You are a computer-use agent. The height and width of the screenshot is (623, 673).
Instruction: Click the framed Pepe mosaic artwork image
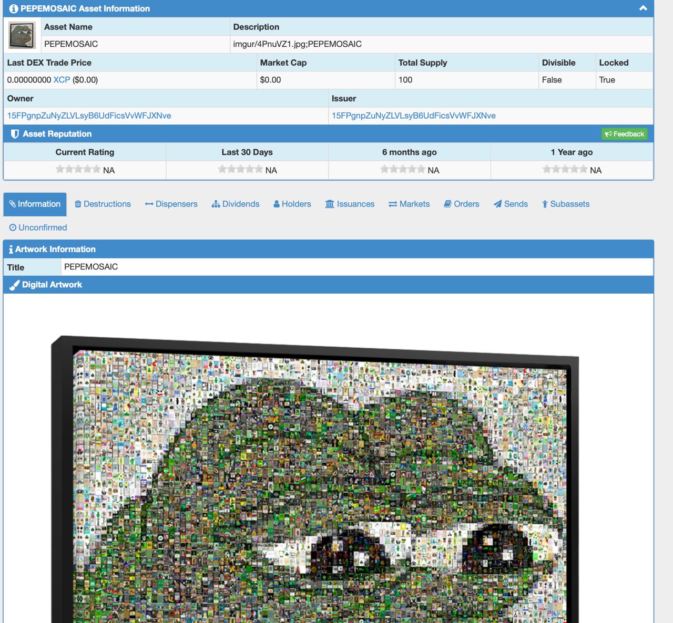[x=315, y=479]
